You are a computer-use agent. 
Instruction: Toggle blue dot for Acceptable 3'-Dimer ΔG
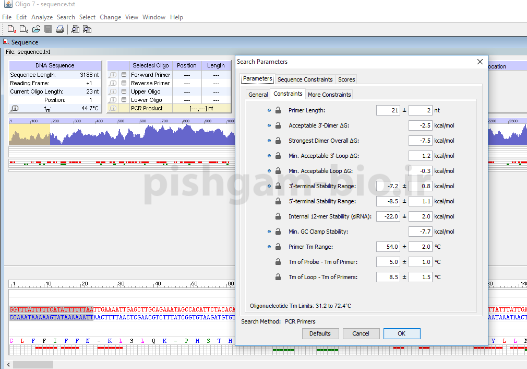tap(269, 125)
